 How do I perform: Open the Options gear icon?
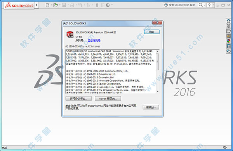[108, 5]
